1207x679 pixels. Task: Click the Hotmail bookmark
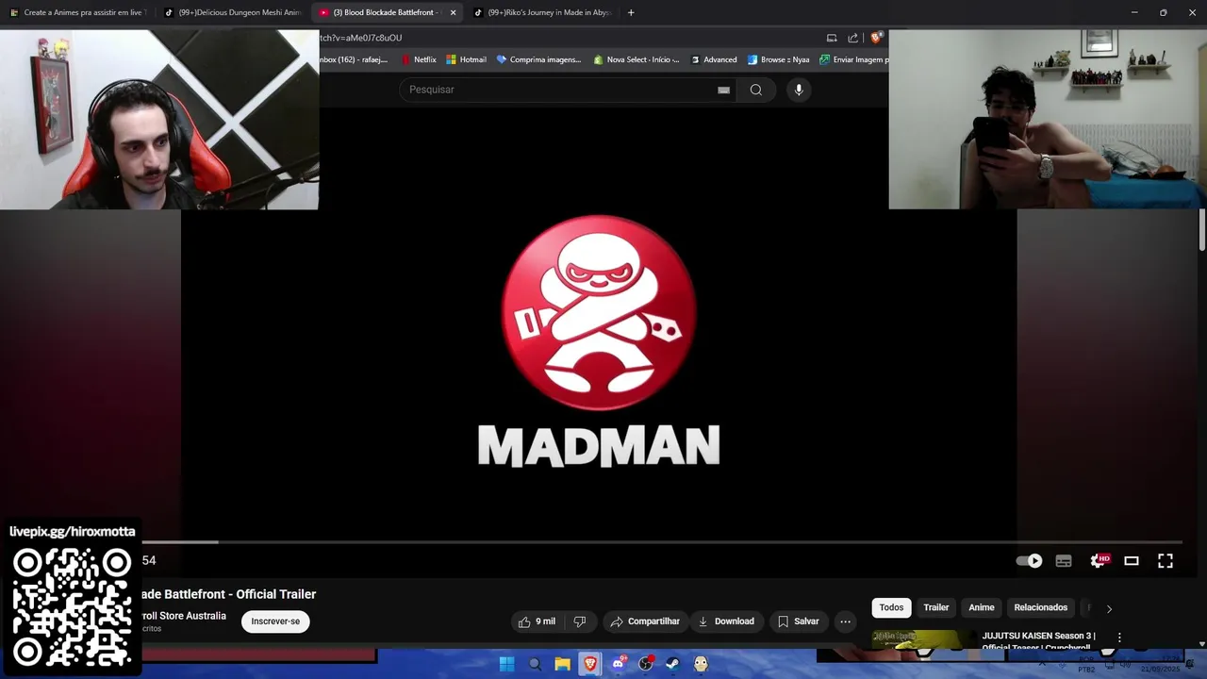pyautogui.click(x=466, y=59)
